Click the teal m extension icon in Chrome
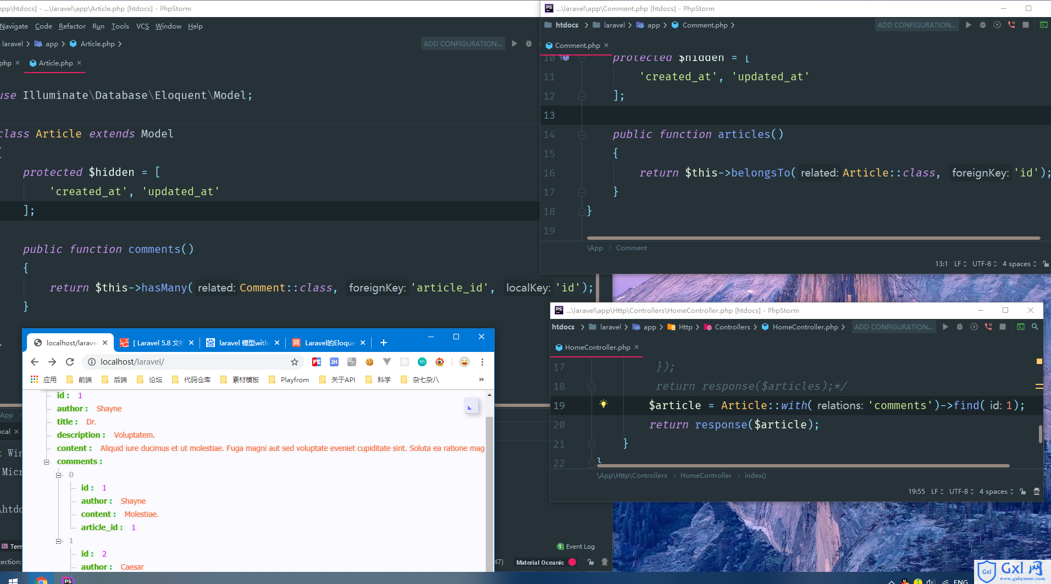Viewport: 1051px width, 584px height. click(422, 361)
